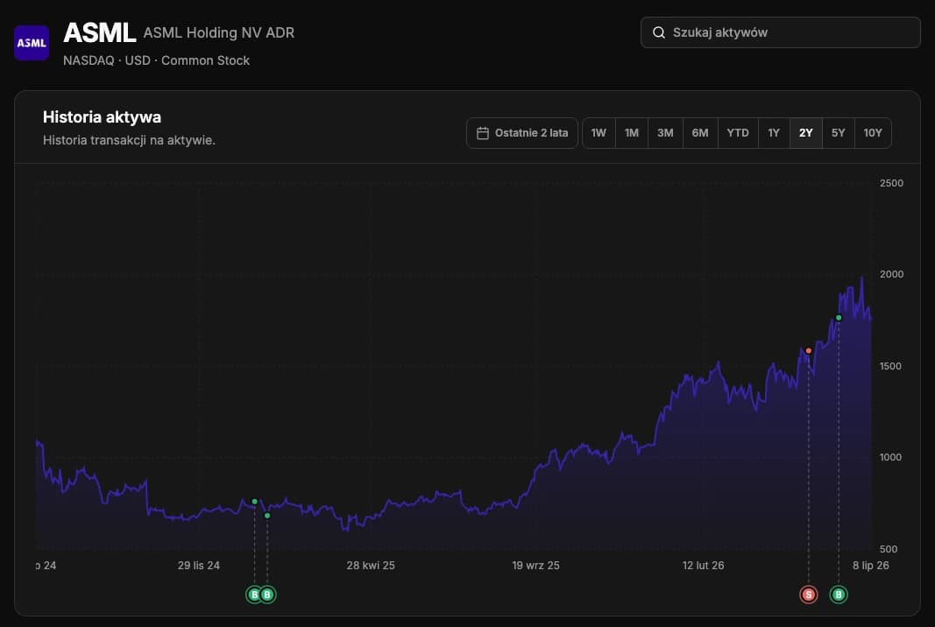Image resolution: width=935 pixels, height=627 pixels.
Task: Click the rightmost green B buy marker
Action: point(839,595)
